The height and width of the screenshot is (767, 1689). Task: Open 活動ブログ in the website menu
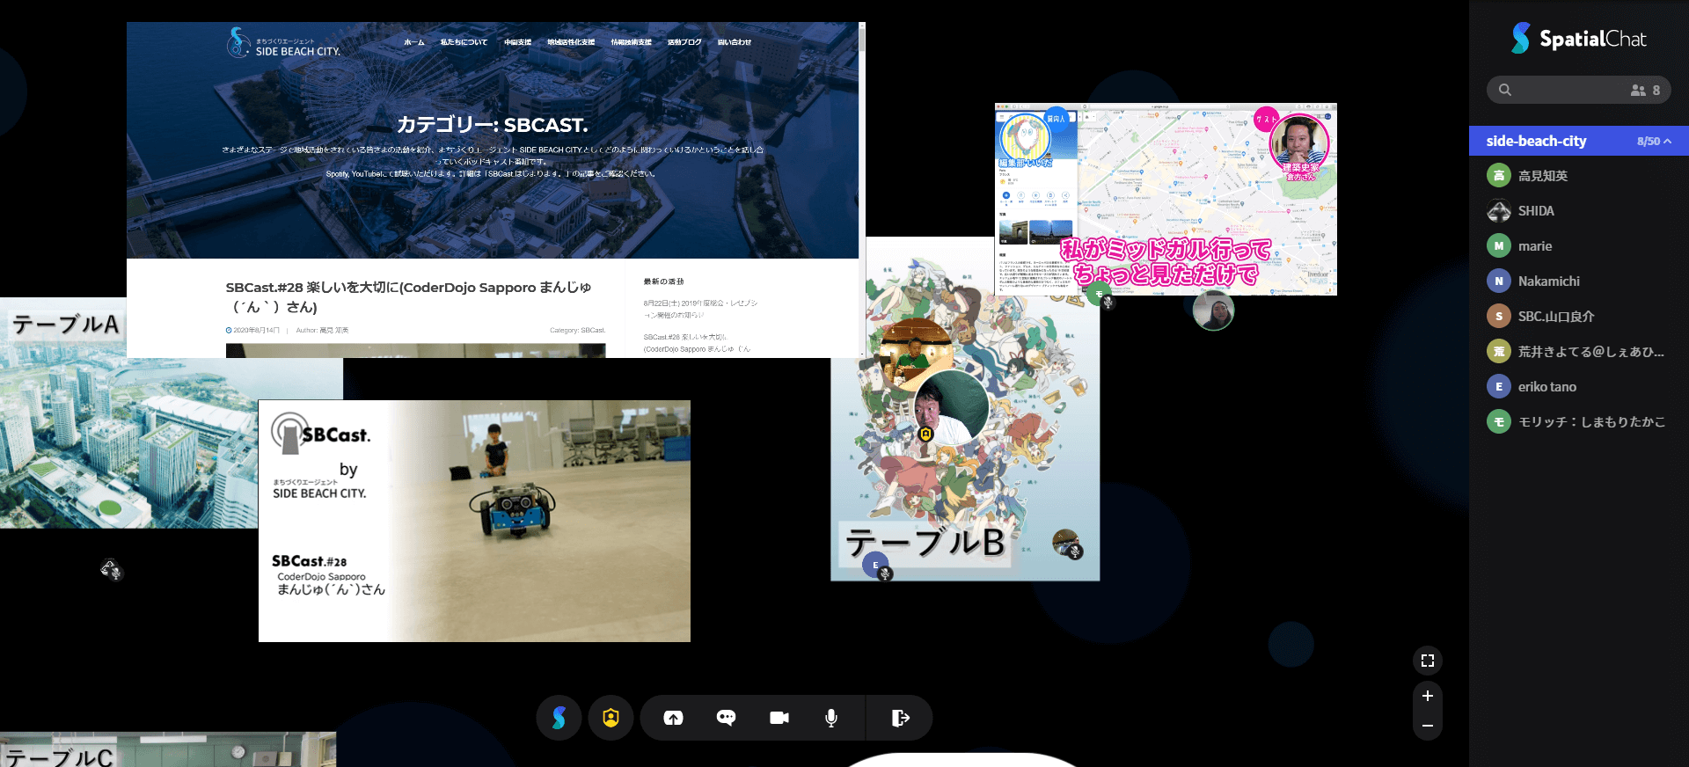(684, 42)
